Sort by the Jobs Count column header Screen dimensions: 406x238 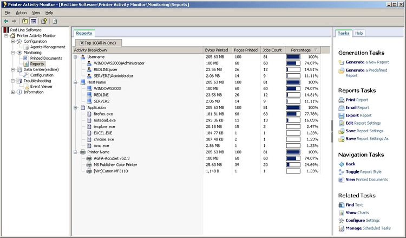point(273,50)
